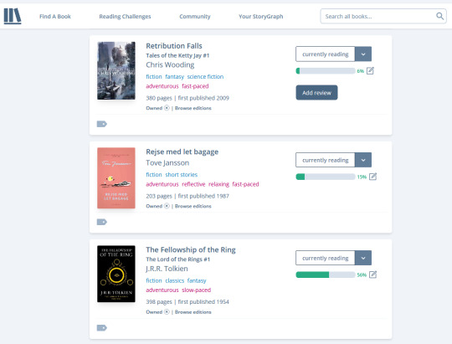Open the Reading Challenges menu
This screenshot has height=344, width=452.
[125, 17]
